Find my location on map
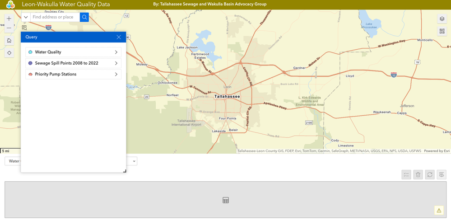The height and width of the screenshot is (221, 451). [9, 53]
